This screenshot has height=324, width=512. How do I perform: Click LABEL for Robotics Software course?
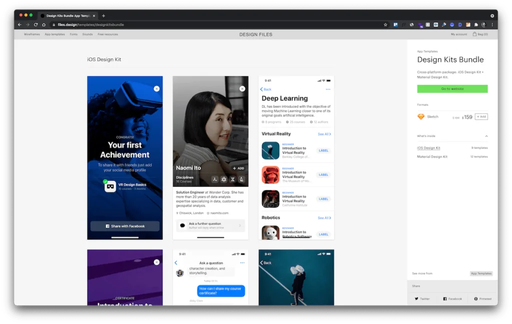tap(323, 234)
